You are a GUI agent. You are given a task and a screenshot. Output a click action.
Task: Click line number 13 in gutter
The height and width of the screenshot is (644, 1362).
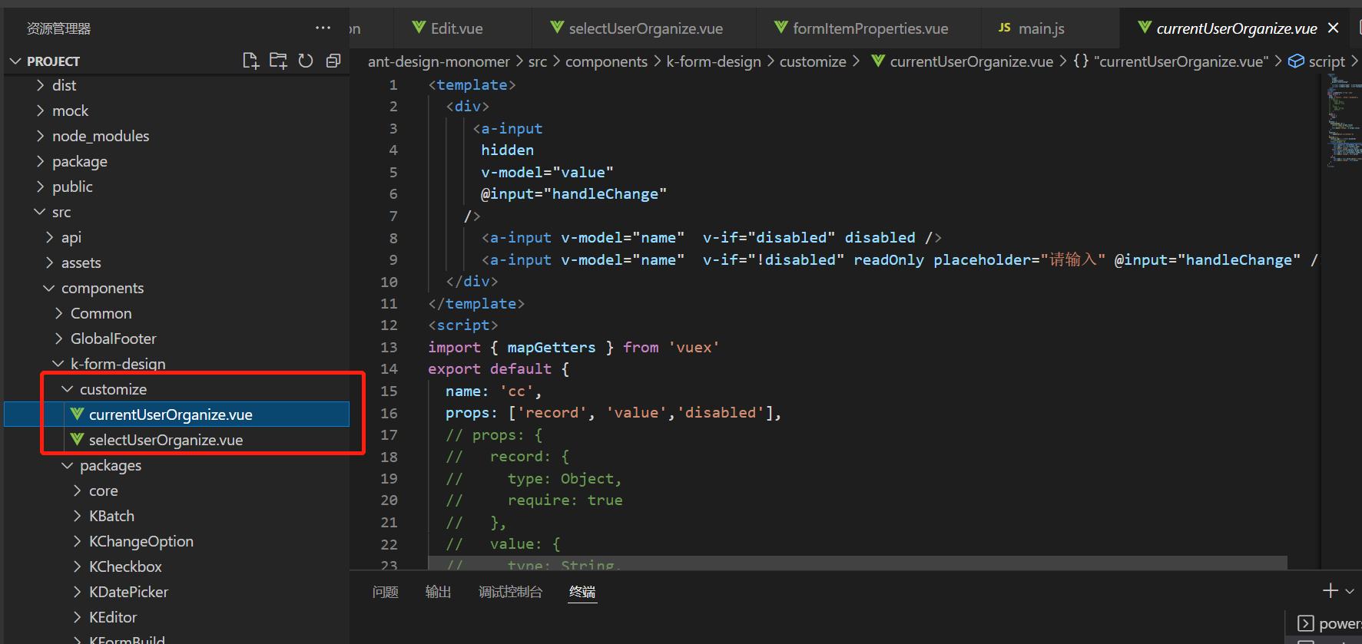click(x=389, y=347)
